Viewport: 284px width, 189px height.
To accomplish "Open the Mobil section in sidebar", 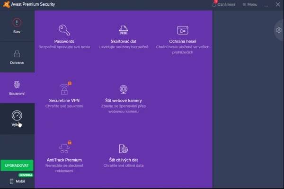I will (x=17, y=181).
